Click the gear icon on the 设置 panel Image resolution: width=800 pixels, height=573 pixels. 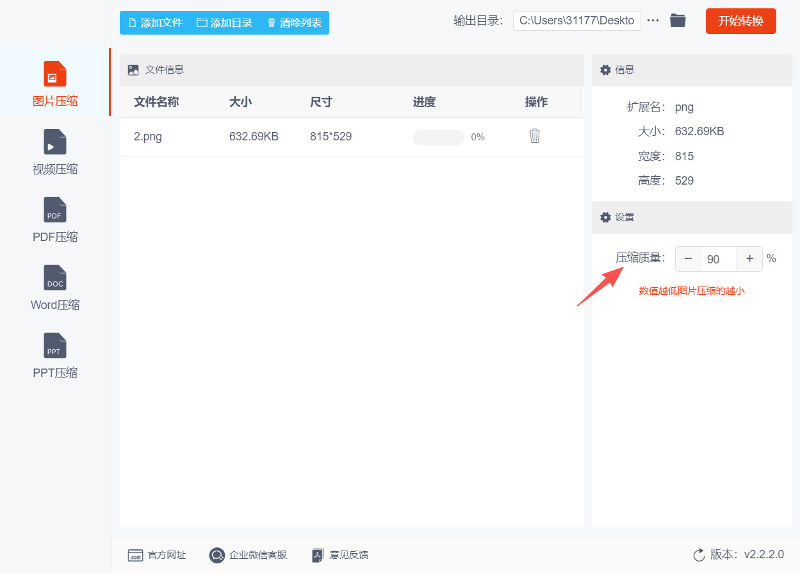[x=605, y=217]
